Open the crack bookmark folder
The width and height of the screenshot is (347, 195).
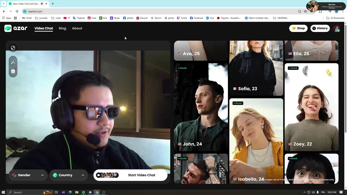coord(56,18)
